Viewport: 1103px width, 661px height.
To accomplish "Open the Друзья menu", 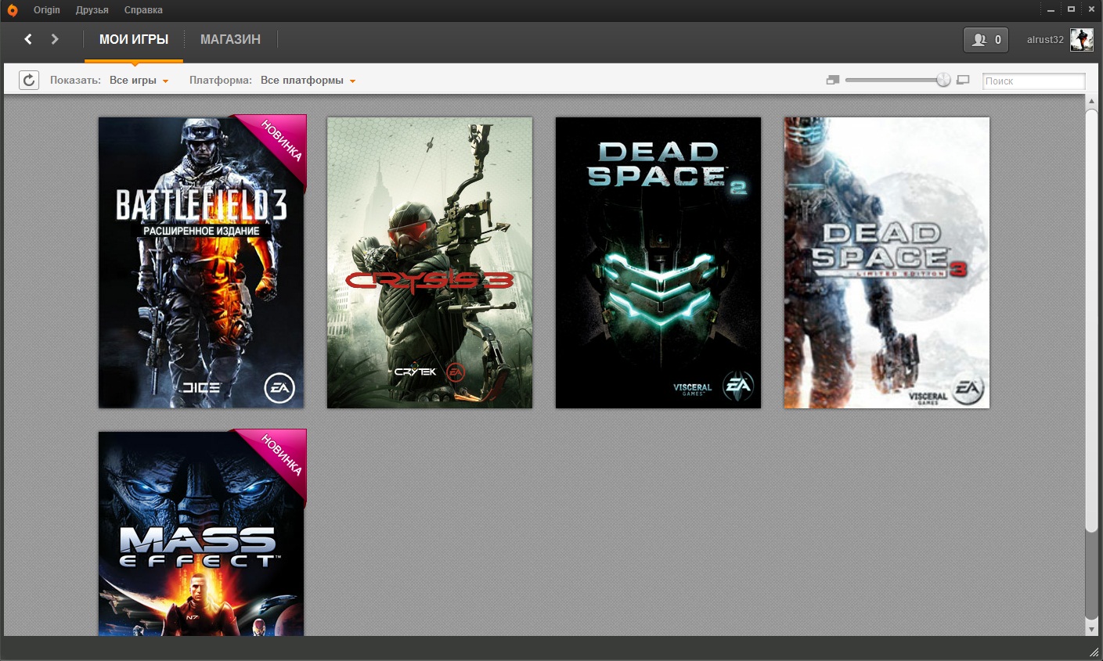I will click(x=92, y=10).
